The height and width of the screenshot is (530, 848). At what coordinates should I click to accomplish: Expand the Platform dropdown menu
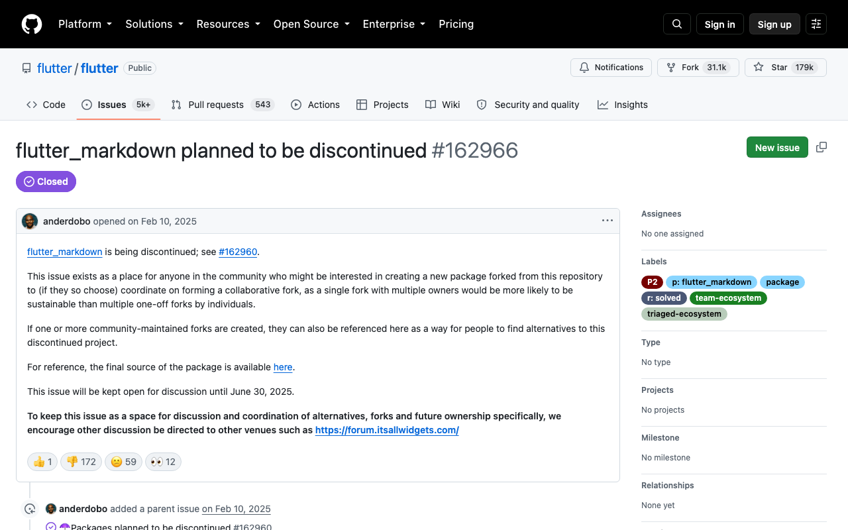pos(85,24)
